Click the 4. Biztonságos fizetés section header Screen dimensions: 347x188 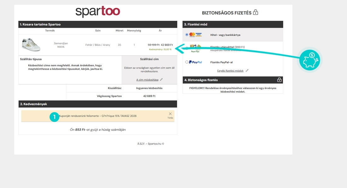pos(233,80)
